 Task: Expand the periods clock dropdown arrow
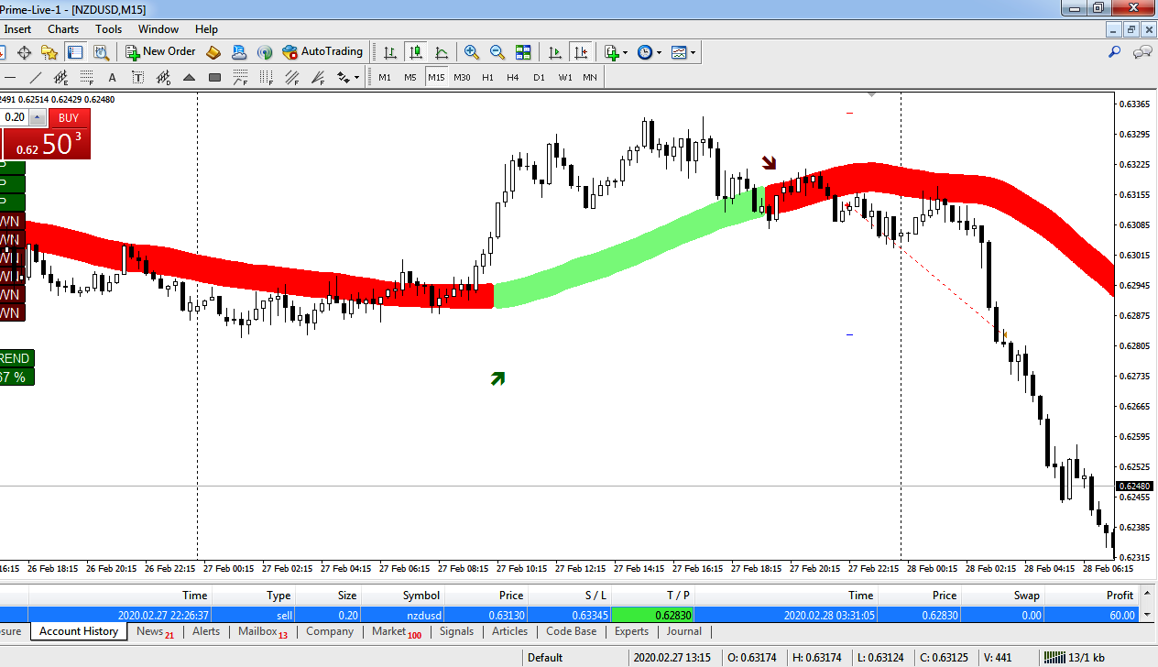coord(660,52)
